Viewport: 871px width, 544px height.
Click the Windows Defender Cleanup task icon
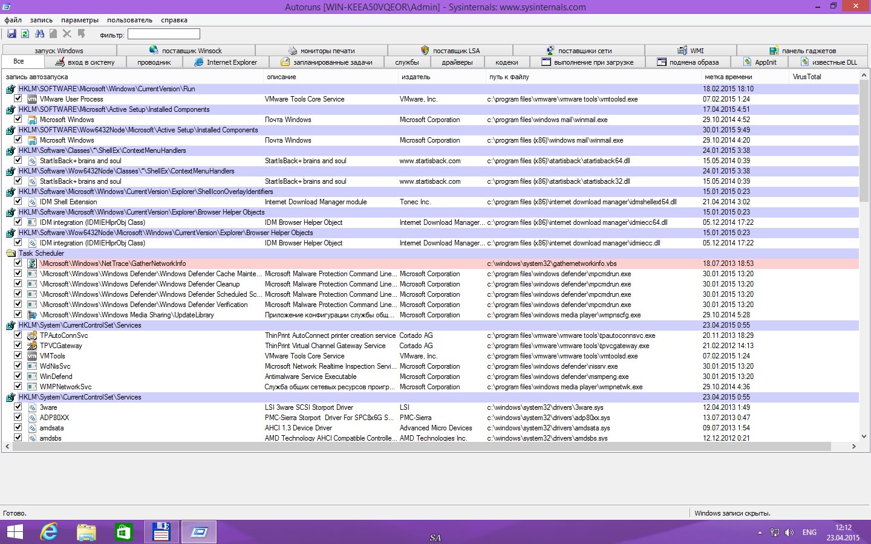32,284
